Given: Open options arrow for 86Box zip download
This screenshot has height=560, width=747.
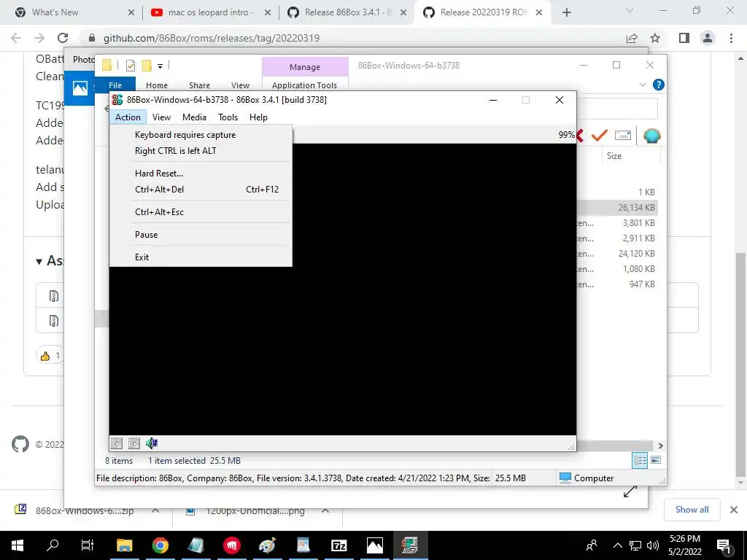Looking at the screenshot, I should [x=155, y=510].
